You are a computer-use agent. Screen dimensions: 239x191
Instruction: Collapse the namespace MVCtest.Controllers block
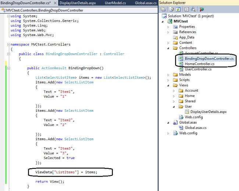(x=9, y=45)
